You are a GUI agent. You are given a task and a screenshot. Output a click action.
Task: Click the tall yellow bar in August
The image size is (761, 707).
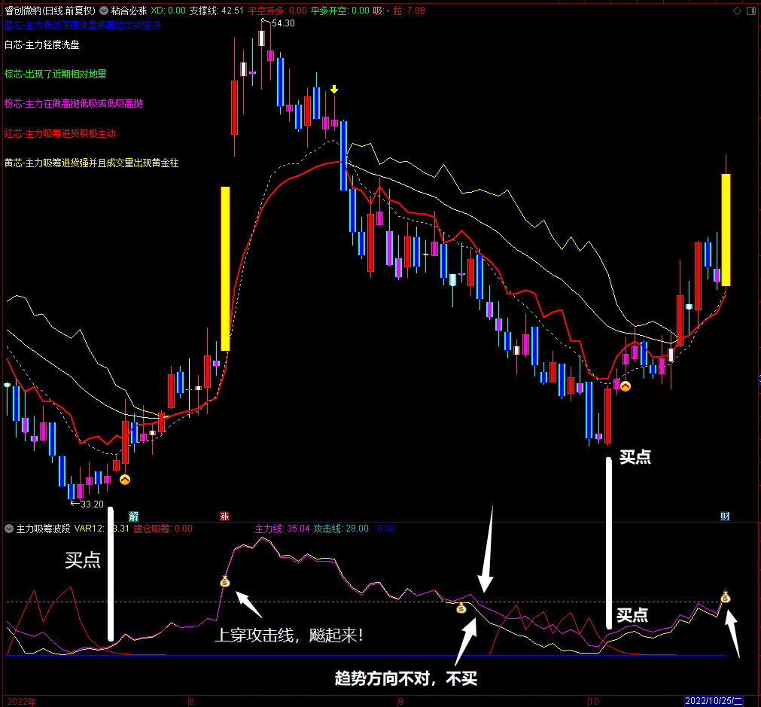coord(225,269)
